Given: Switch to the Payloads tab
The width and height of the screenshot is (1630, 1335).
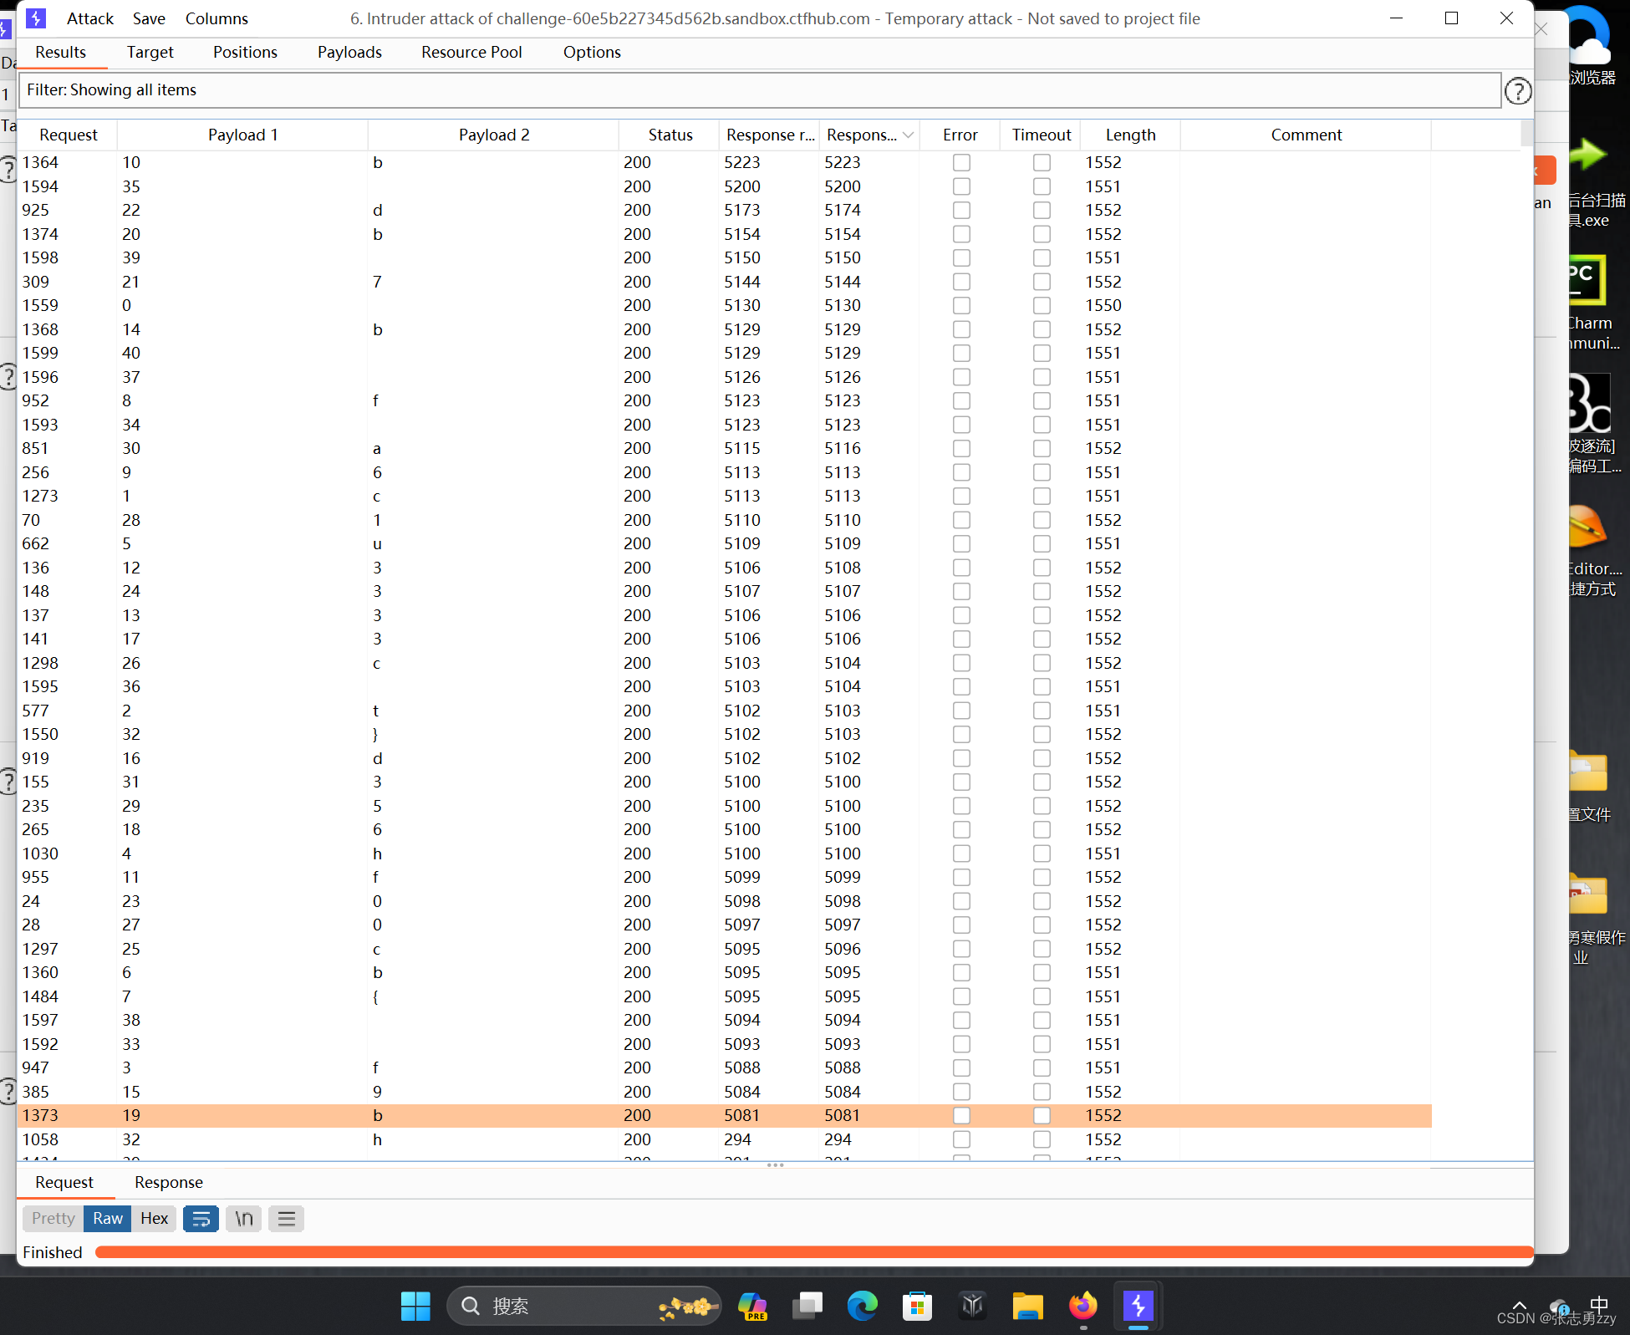Looking at the screenshot, I should tap(349, 52).
